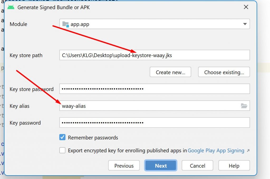Click the Cancel button
Viewport: 270px width, 179px height.
click(x=197, y=166)
